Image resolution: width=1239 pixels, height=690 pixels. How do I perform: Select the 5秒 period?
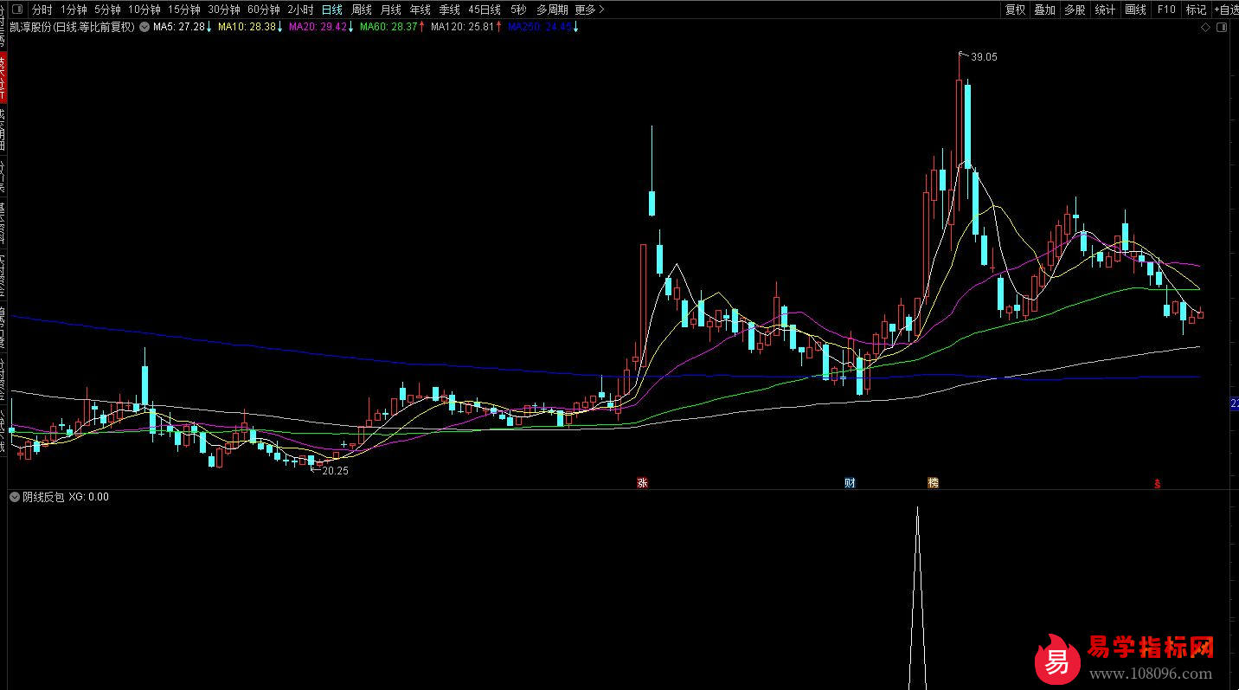(517, 10)
